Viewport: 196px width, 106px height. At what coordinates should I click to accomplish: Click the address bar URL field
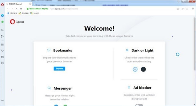[100, 9]
